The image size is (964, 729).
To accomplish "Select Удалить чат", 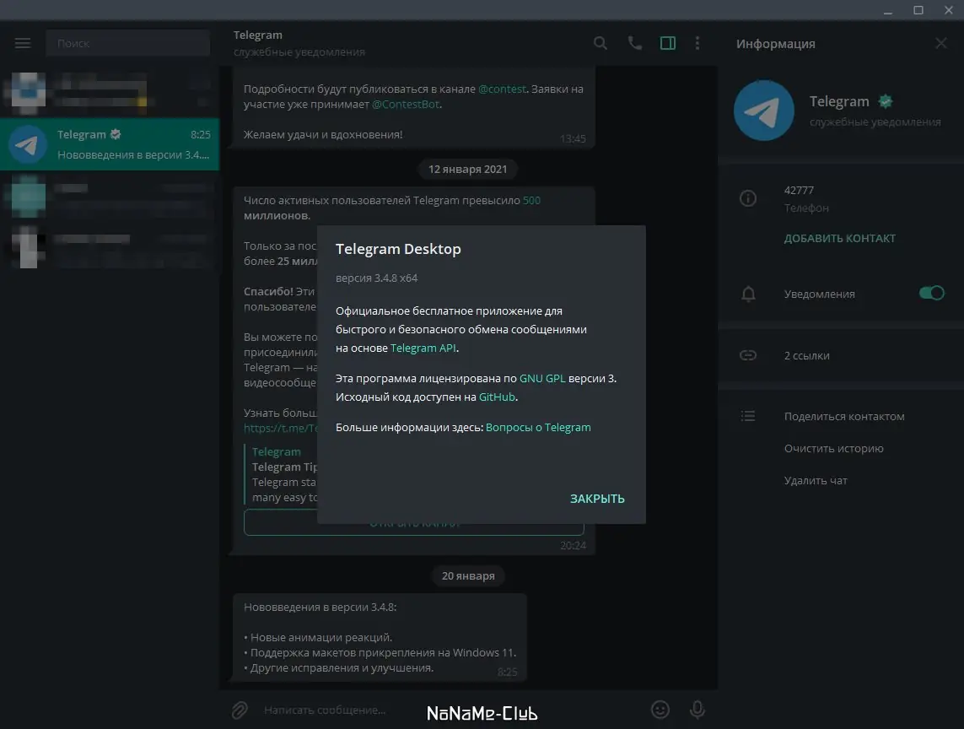I will (816, 480).
